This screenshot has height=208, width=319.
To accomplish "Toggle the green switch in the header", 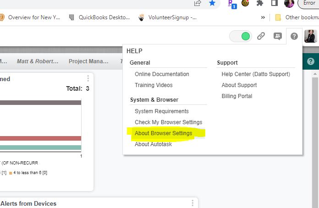I will (x=241, y=36).
